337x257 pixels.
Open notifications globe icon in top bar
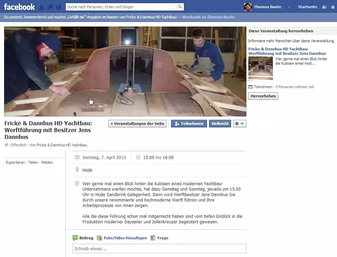59,7
